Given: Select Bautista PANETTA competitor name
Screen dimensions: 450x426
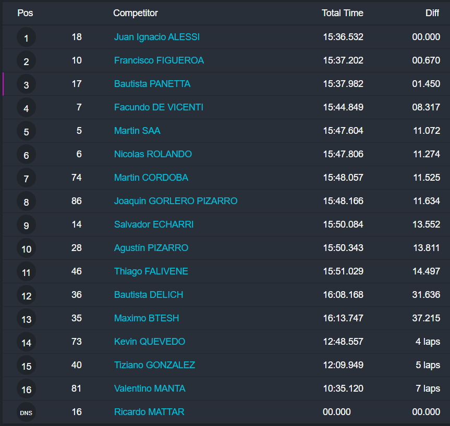Looking at the screenshot, I should tap(152, 84).
